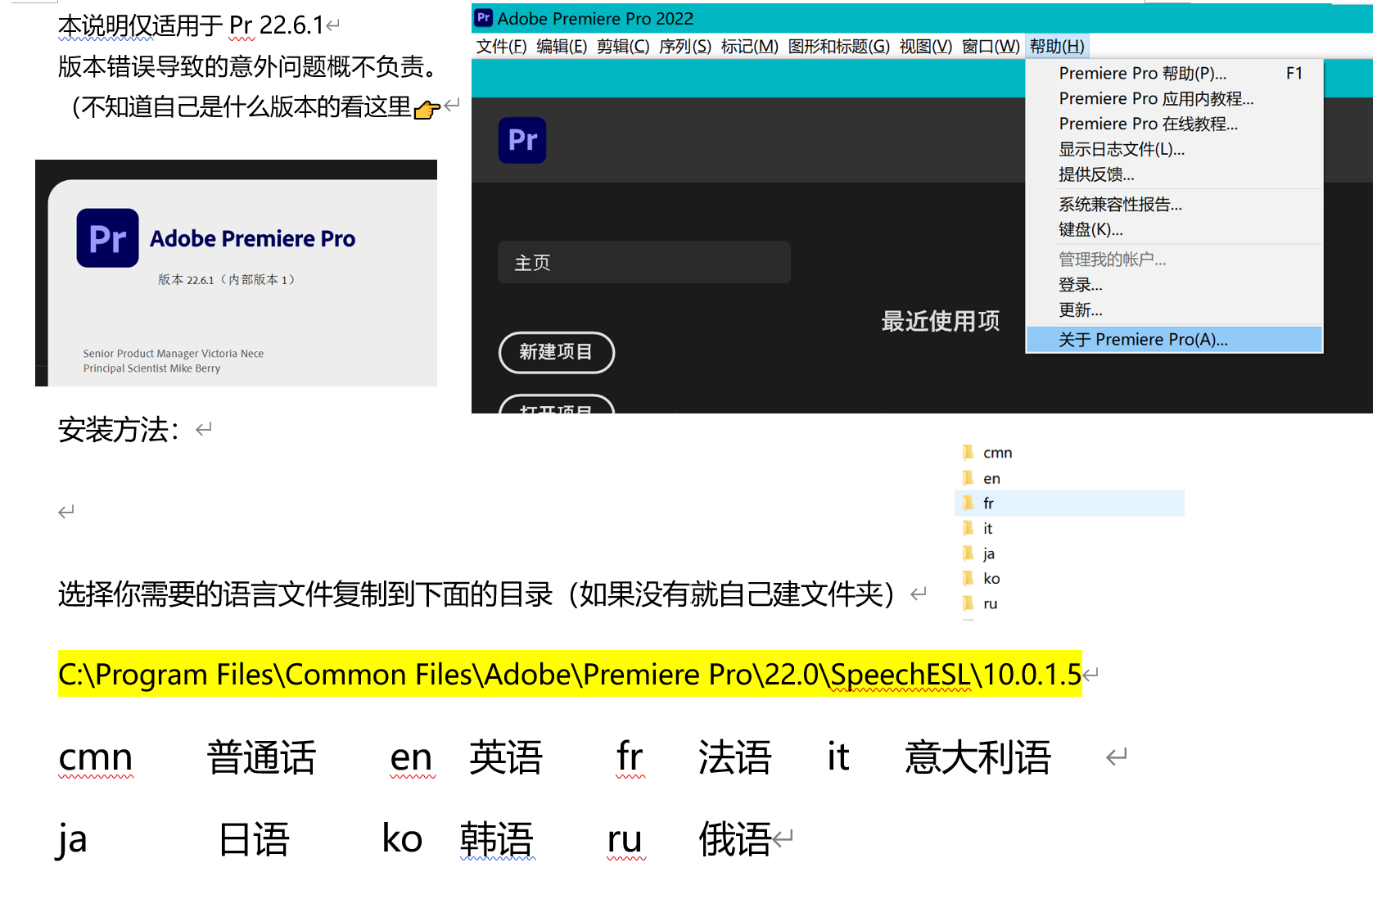
Task: Click the 普通话 text in the legend
Action: point(261,757)
